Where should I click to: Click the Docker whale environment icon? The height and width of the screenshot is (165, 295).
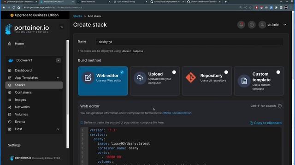click(11, 60)
